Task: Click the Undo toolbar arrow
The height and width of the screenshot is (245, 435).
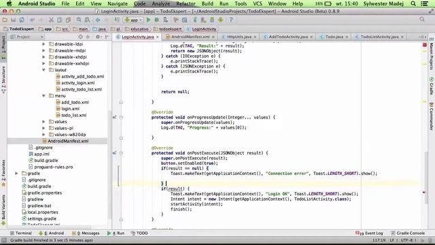Action: (x=32, y=20)
